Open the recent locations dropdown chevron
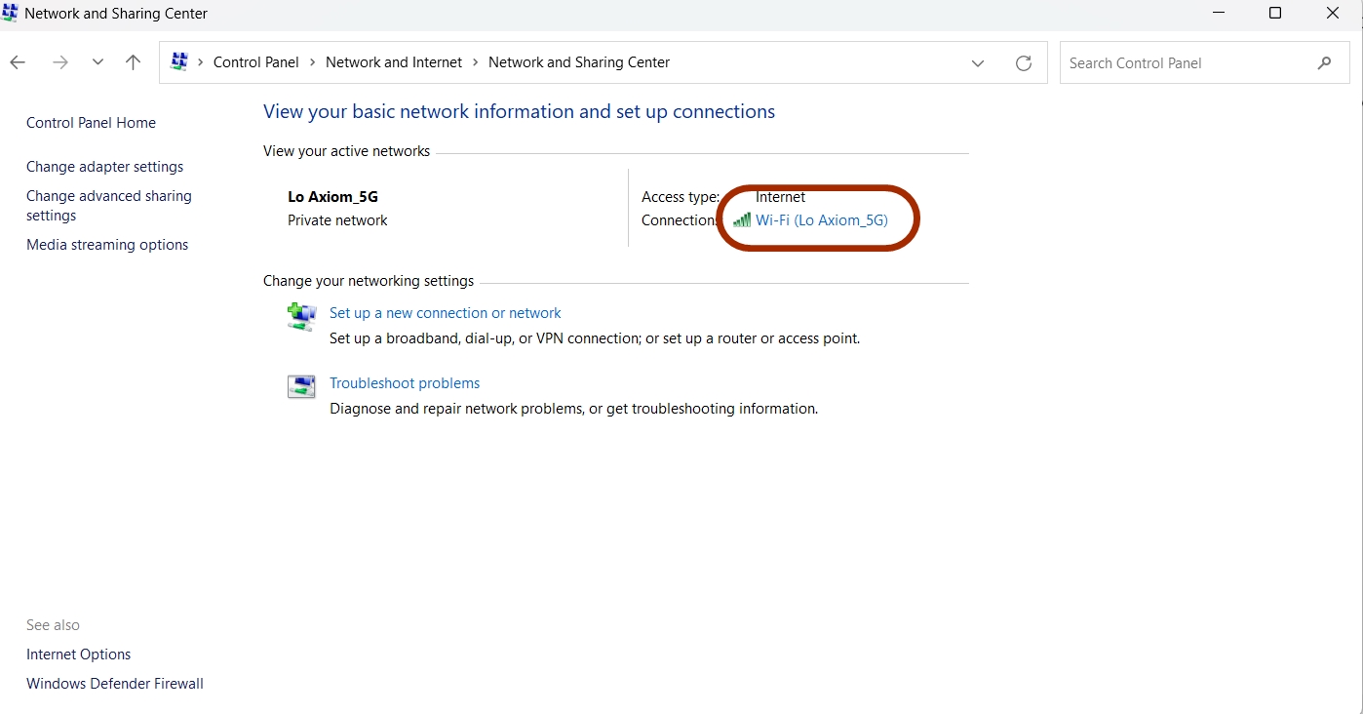 click(97, 61)
